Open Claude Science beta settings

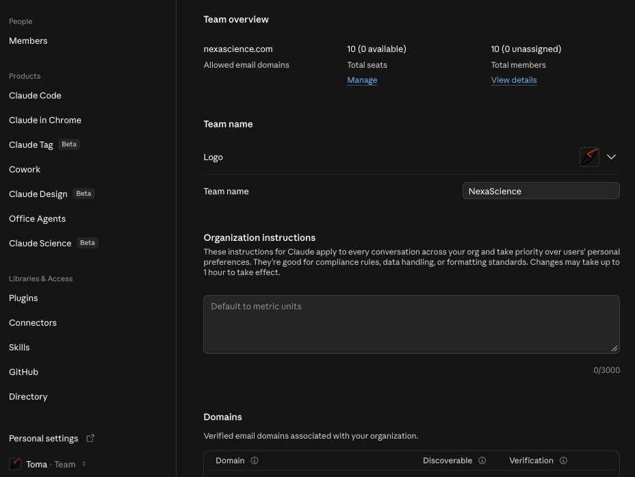[x=40, y=244]
